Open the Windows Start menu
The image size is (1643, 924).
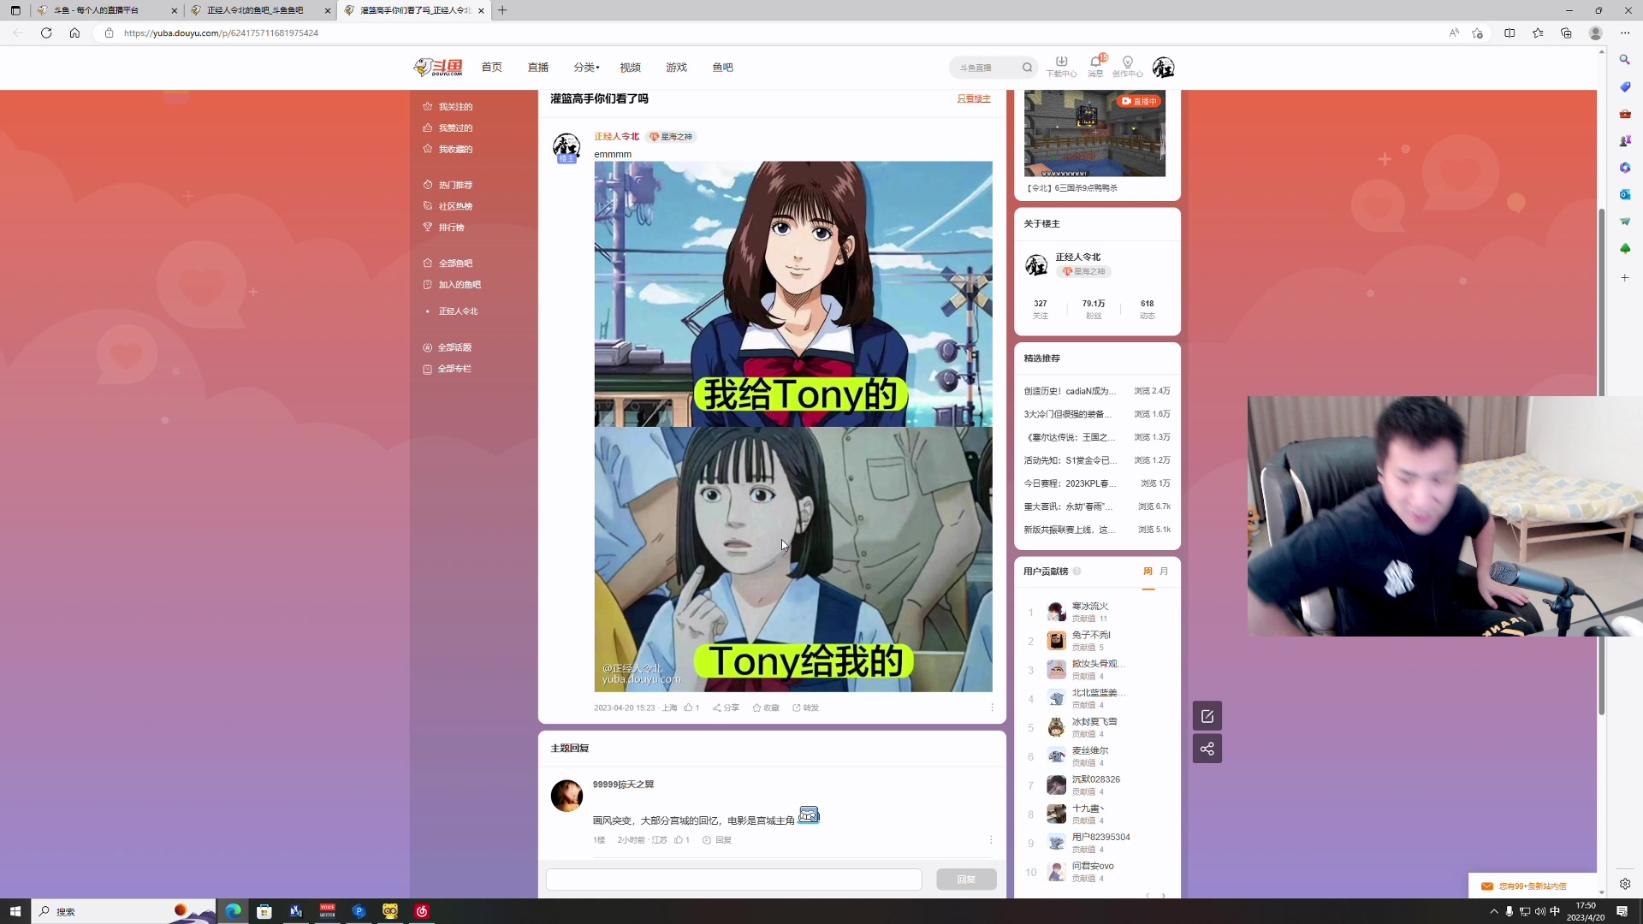(x=15, y=911)
